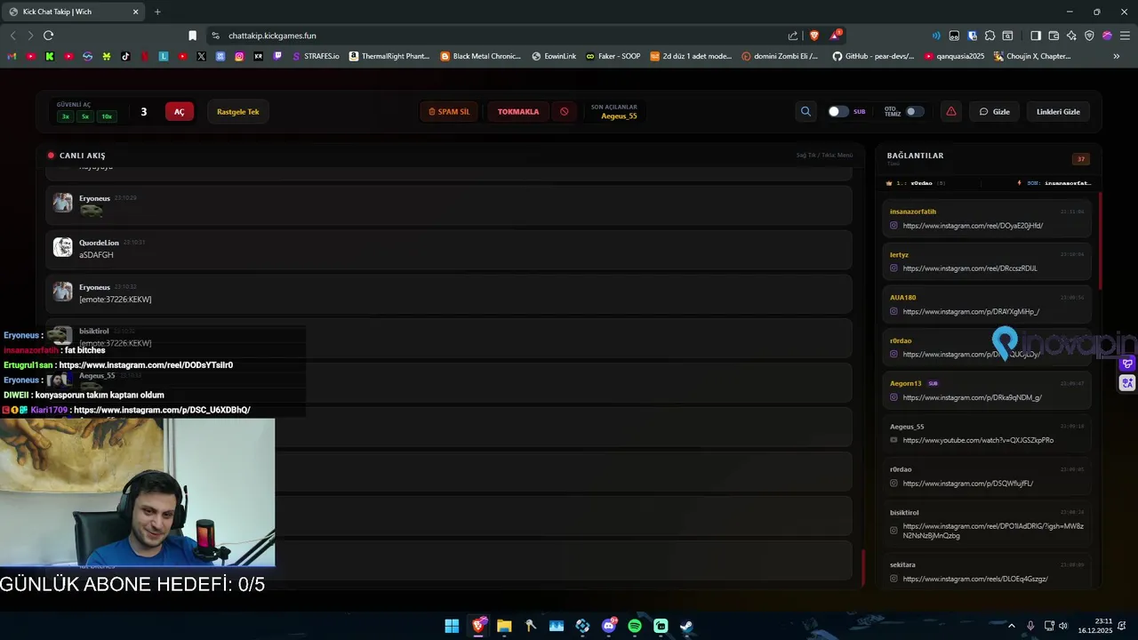Open Steam from the taskbar
Image resolution: width=1138 pixels, height=640 pixels.
point(686,626)
